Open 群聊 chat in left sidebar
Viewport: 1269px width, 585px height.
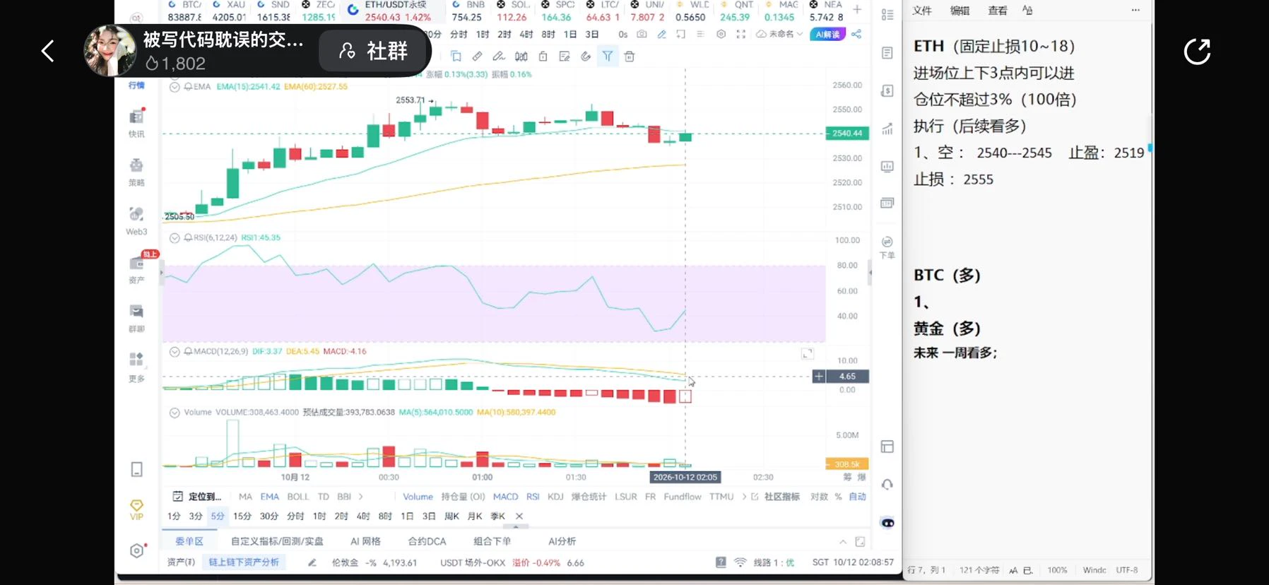tap(136, 318)
